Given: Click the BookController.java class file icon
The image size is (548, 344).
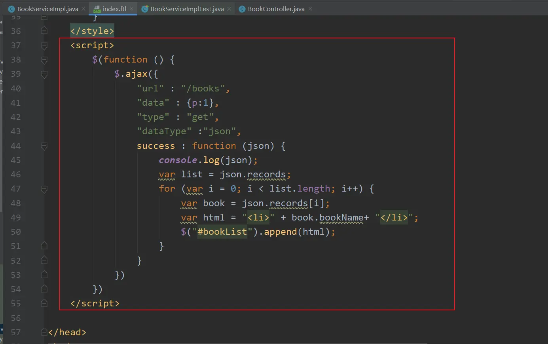Looking at the screenshot, I should click(x=242, y=9).
